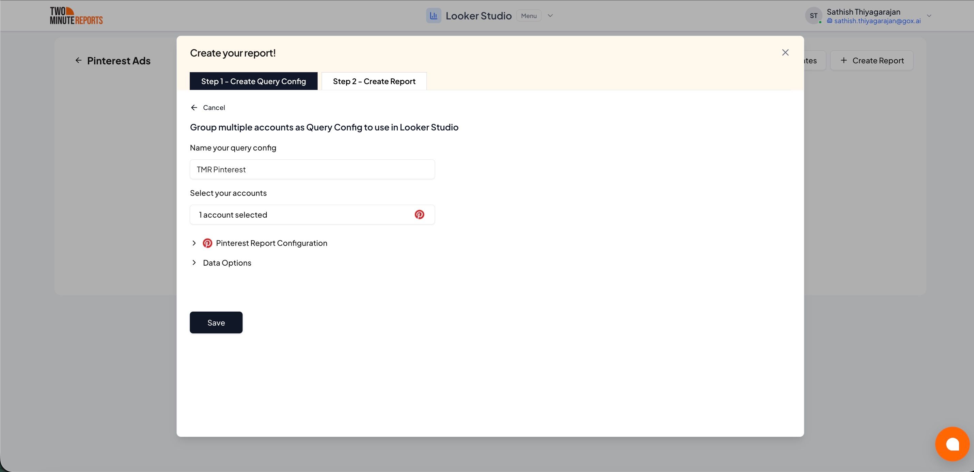
Task: Select the Step 1 - Create Query Config tab
Action: point(253,81)
